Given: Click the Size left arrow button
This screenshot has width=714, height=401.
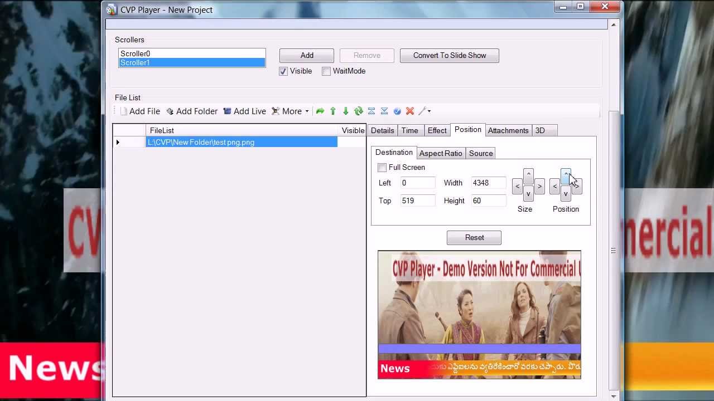Looking at the screenshot, I should (x=517, y=187).
